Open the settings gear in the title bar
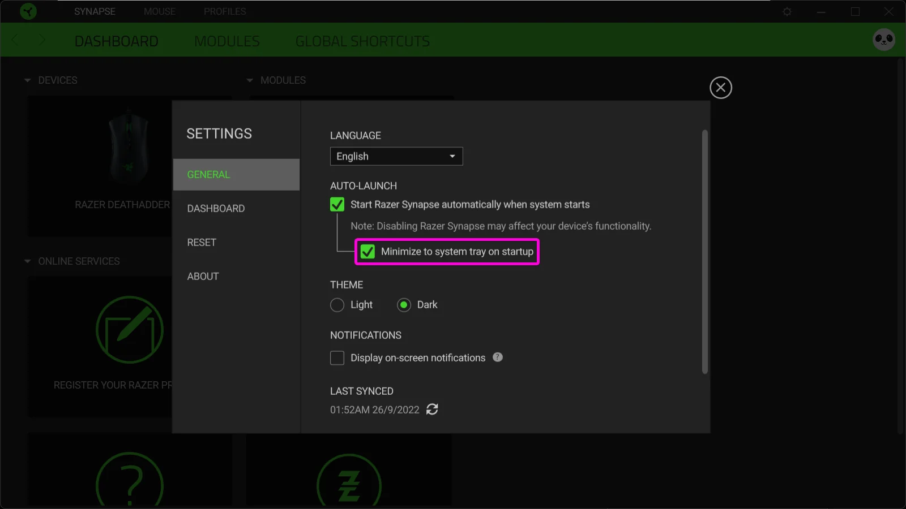This screenshot has height=509, width=906. pos(787,11)
